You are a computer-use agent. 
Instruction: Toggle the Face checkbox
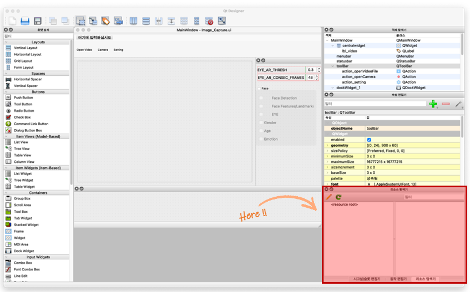(x=259, y=89)
